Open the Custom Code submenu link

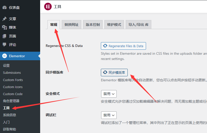click(x=13, y=94)
